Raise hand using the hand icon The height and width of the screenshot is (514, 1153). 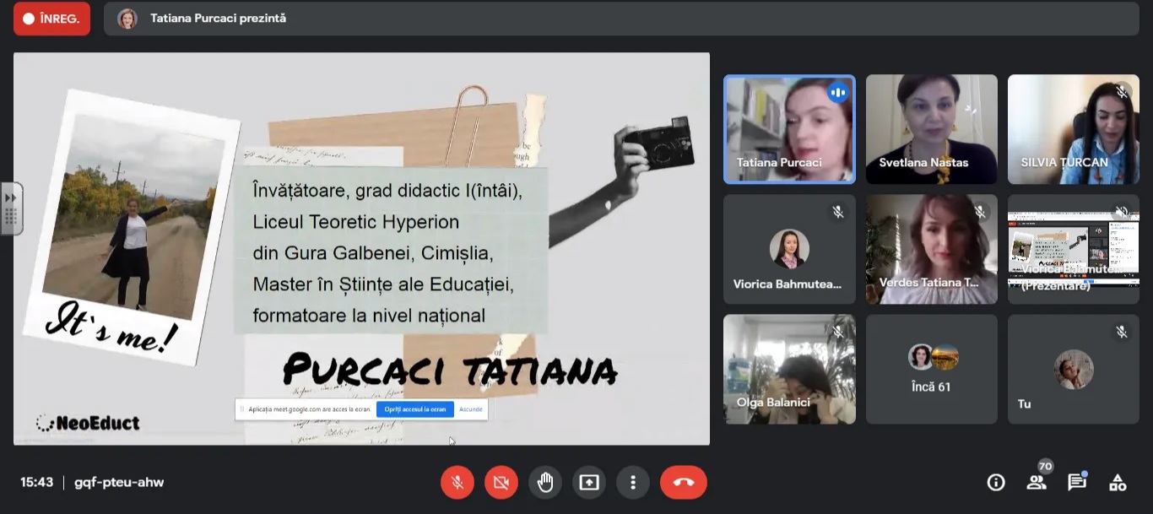(x=545, y=483)
